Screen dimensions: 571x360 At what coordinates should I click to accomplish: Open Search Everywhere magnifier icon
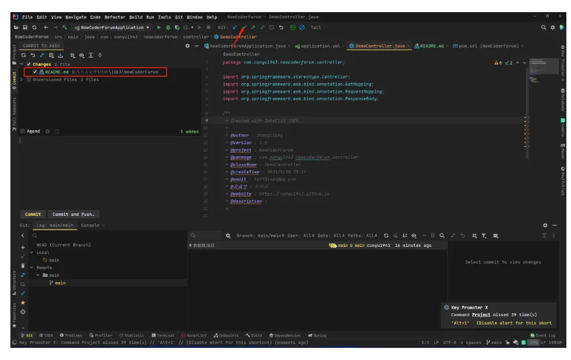pyautogui.click(x=543, y=27)
